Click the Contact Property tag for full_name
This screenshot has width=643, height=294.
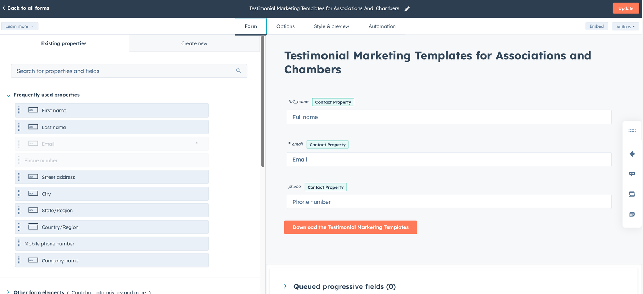[x=333, y=102]
